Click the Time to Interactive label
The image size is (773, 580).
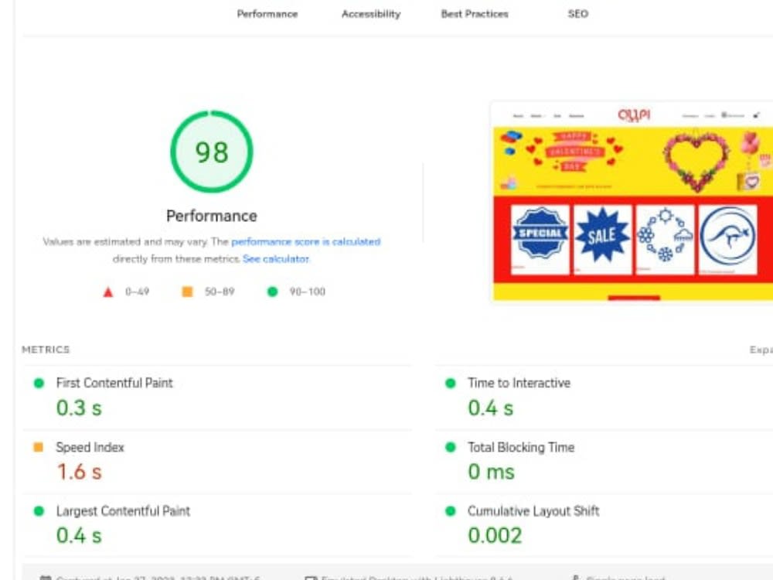pos(519,384)
